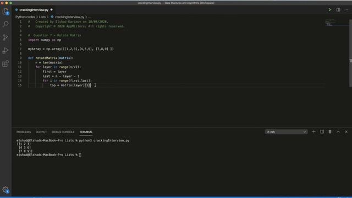Open the Source Control view
352x198 pixels.
5,37
